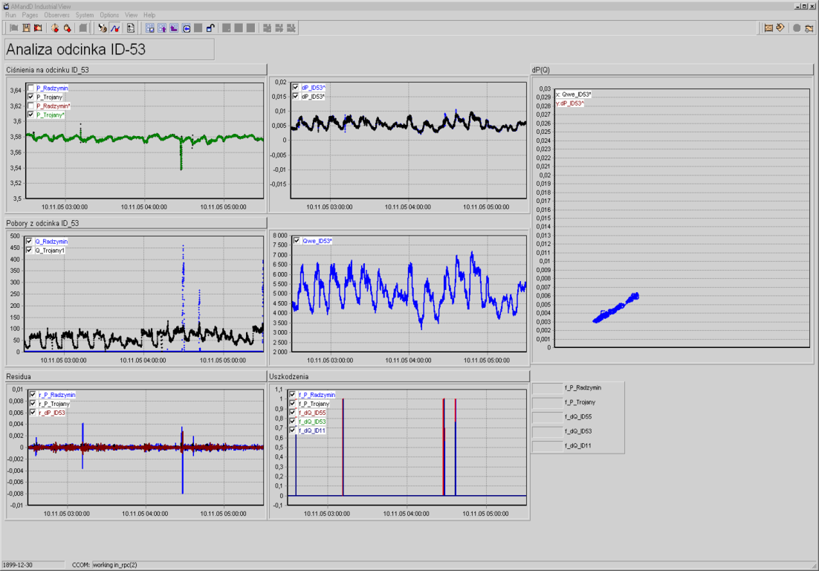
Task: Toggle the curve plot toolbar icon
Action: coord(115,28)
